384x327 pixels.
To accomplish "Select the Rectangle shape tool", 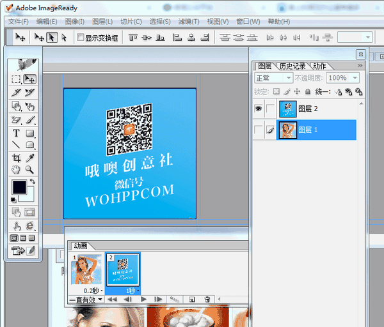I will 29,133.
